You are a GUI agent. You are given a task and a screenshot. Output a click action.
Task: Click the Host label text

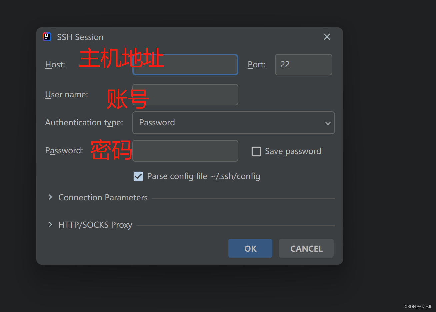click(x=55, y=64)
